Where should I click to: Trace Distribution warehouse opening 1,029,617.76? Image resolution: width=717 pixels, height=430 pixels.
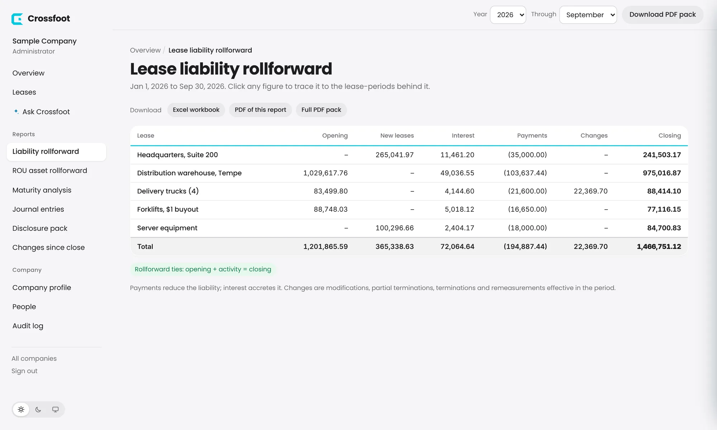tap(326, 173)
